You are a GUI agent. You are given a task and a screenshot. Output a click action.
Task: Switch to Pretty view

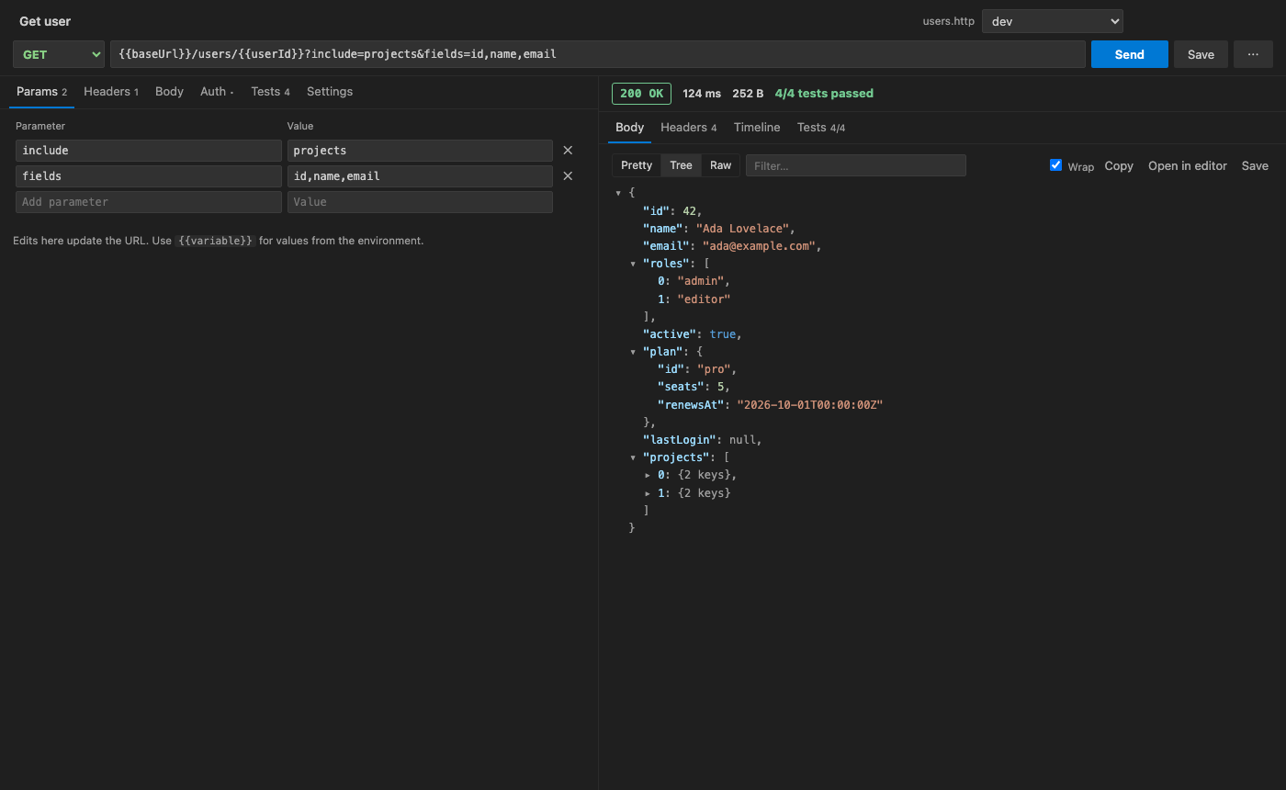coord(637,165)
